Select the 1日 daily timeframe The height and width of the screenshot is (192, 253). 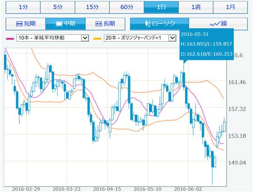coord(161,7)
